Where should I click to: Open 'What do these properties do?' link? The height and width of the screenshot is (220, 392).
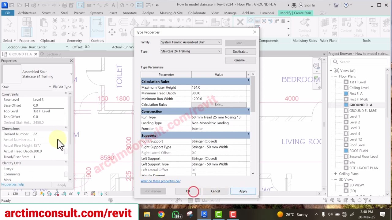pyautogui.click(x=160, y=181)
